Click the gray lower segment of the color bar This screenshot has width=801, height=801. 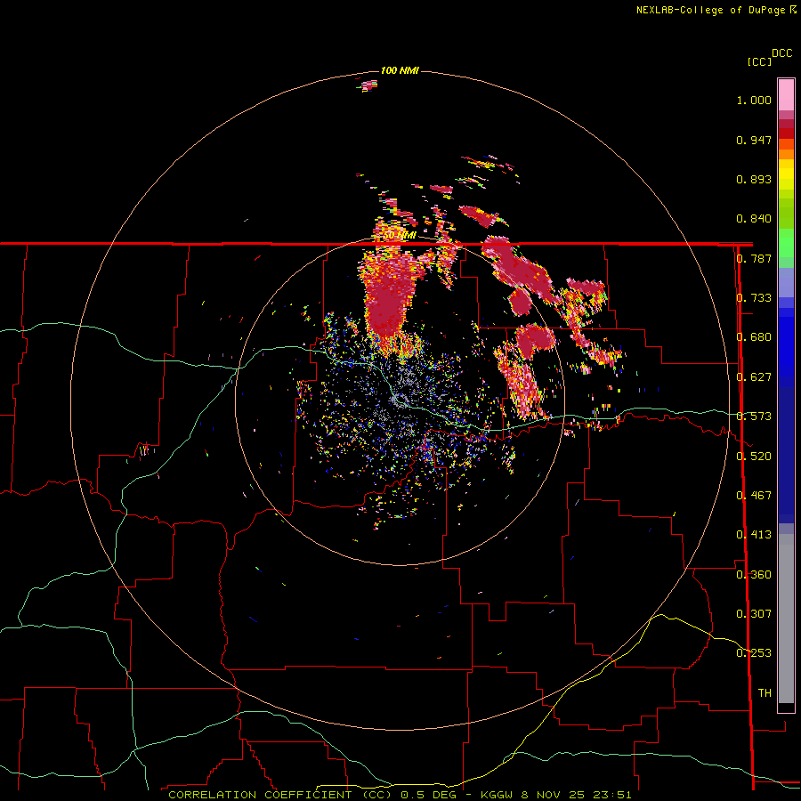[x=786, y=619]
